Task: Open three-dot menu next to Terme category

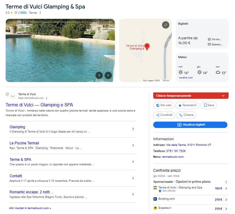Action: (x=40, y=13)
